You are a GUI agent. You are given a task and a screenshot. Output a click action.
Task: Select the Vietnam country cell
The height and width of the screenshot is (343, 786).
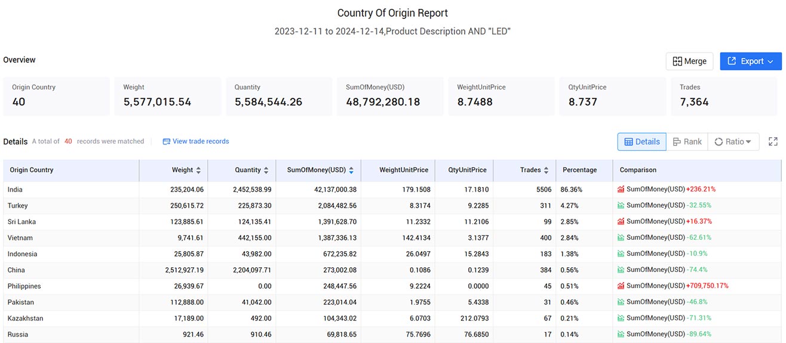[71, 238]
